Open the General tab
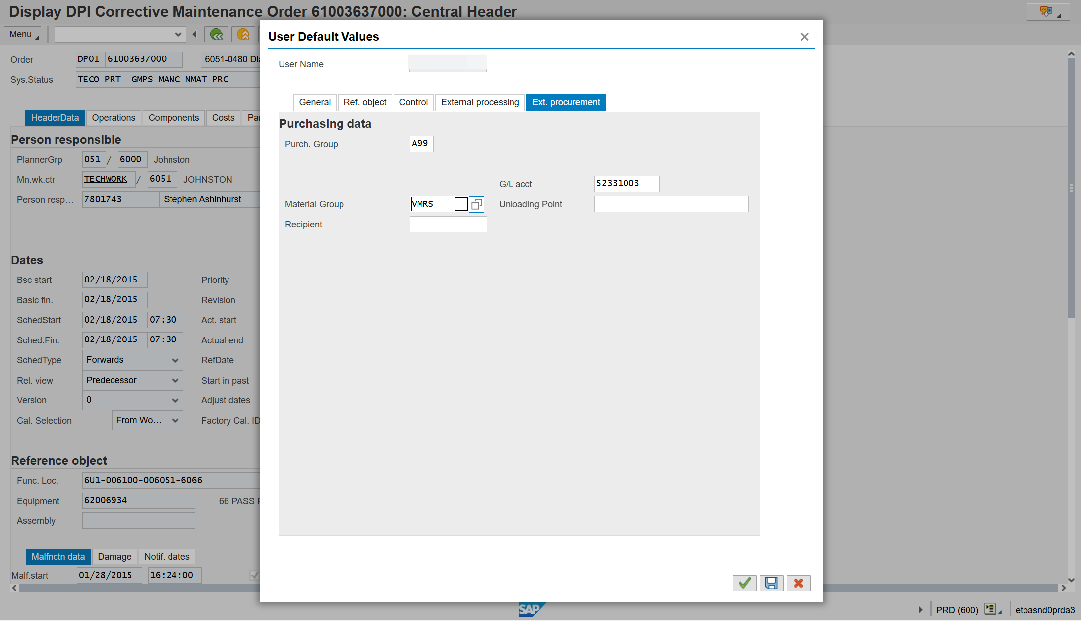Image resolution: width=1081 pixels, height=621 pixels. click(315, 102)
